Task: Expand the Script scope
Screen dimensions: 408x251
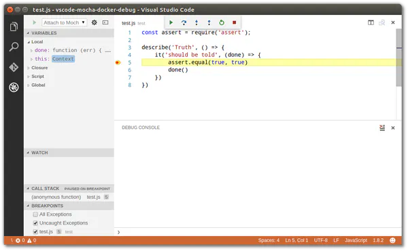Action: click(x=28, y=77)
